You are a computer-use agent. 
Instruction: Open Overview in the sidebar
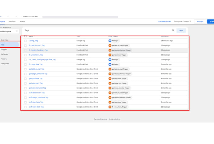click(x=4, y=40)
